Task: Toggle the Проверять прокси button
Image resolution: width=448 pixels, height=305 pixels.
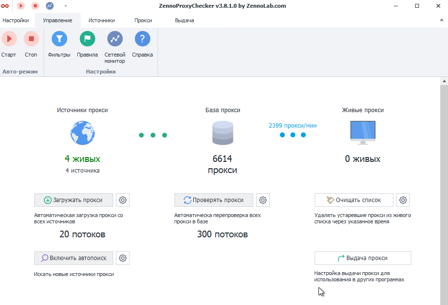Action: coord(214,200)
